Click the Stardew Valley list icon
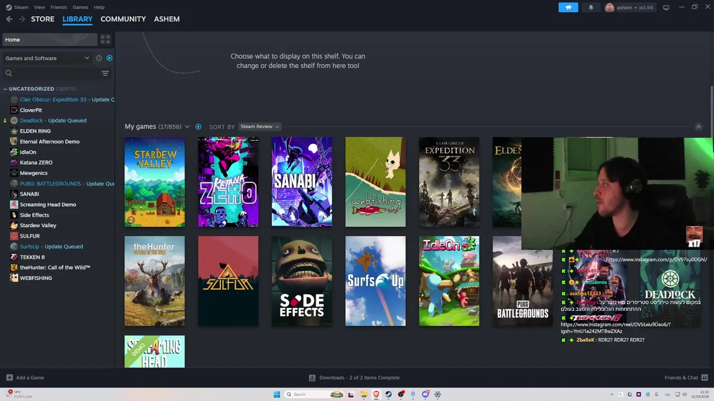This screenshot has width=714, height=401. pos(14,226)
